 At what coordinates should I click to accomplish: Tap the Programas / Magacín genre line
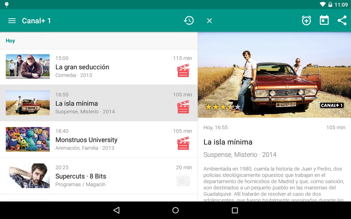click(x=80, y=185)
